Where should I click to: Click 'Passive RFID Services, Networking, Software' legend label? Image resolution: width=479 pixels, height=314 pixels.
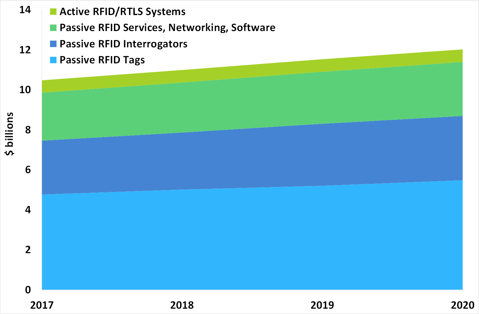pyautogui.click(x=167, y=28)
